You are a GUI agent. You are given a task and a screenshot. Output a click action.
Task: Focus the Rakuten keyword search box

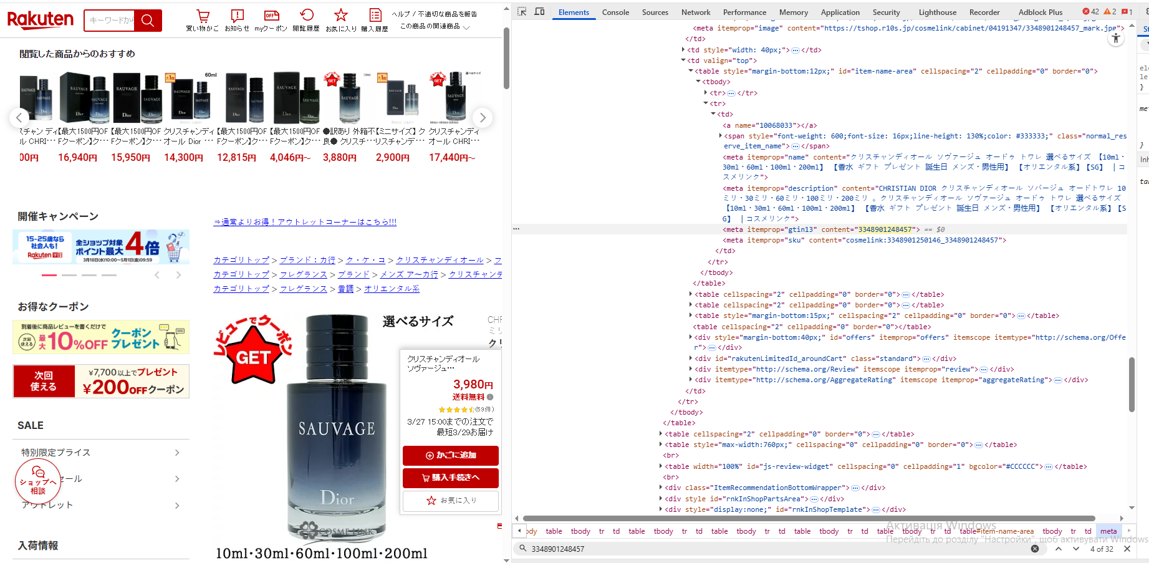[110, 21]
